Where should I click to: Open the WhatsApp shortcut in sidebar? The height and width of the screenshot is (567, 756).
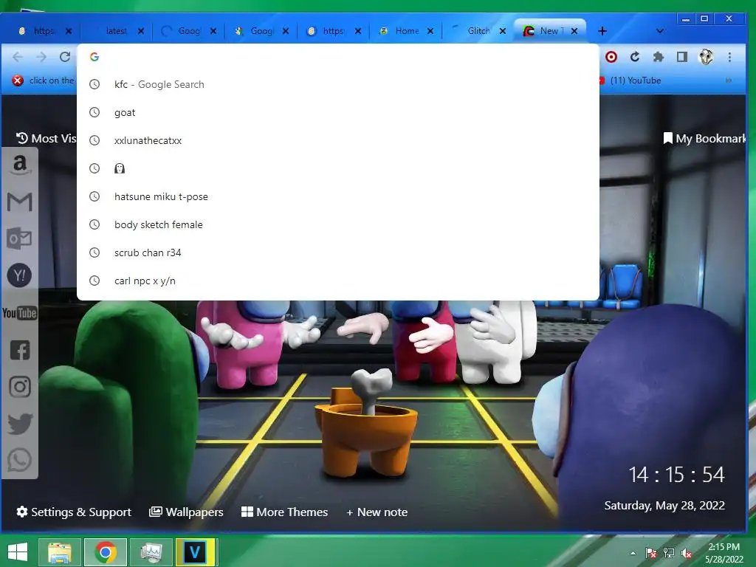click(x=20, y=460)
